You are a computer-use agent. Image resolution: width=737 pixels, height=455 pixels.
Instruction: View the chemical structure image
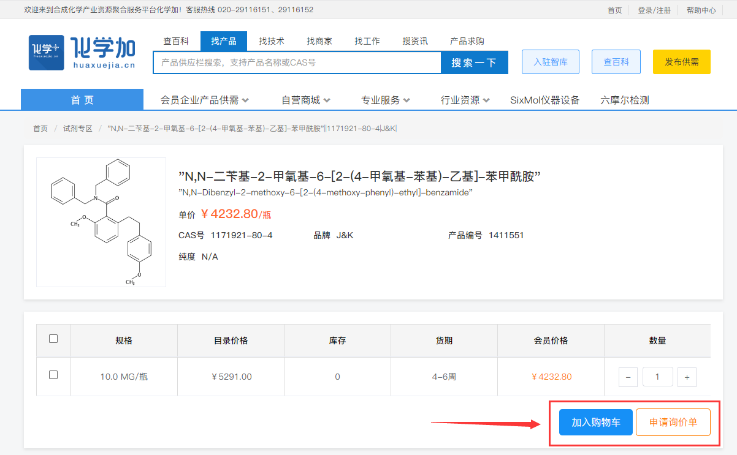[101, 222]
